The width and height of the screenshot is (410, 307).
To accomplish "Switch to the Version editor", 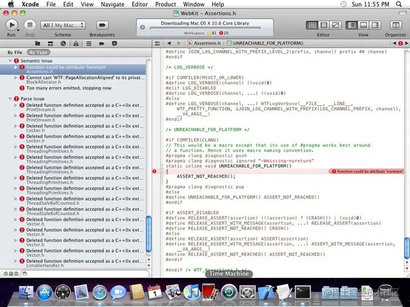I will coord(335,26).
